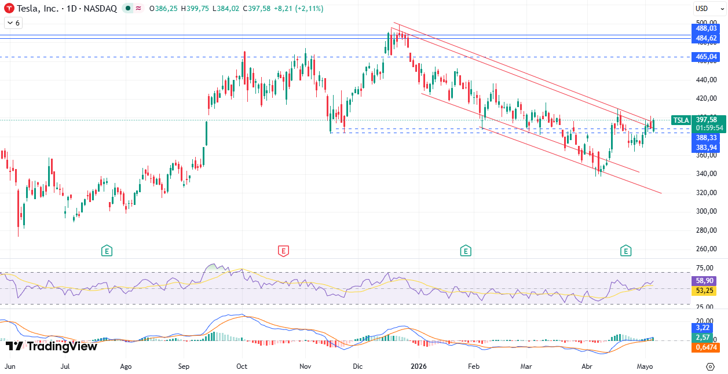The image size is (728, 374).
Task: Click the 440,00 price scale label
Action: tap(706, 79)
